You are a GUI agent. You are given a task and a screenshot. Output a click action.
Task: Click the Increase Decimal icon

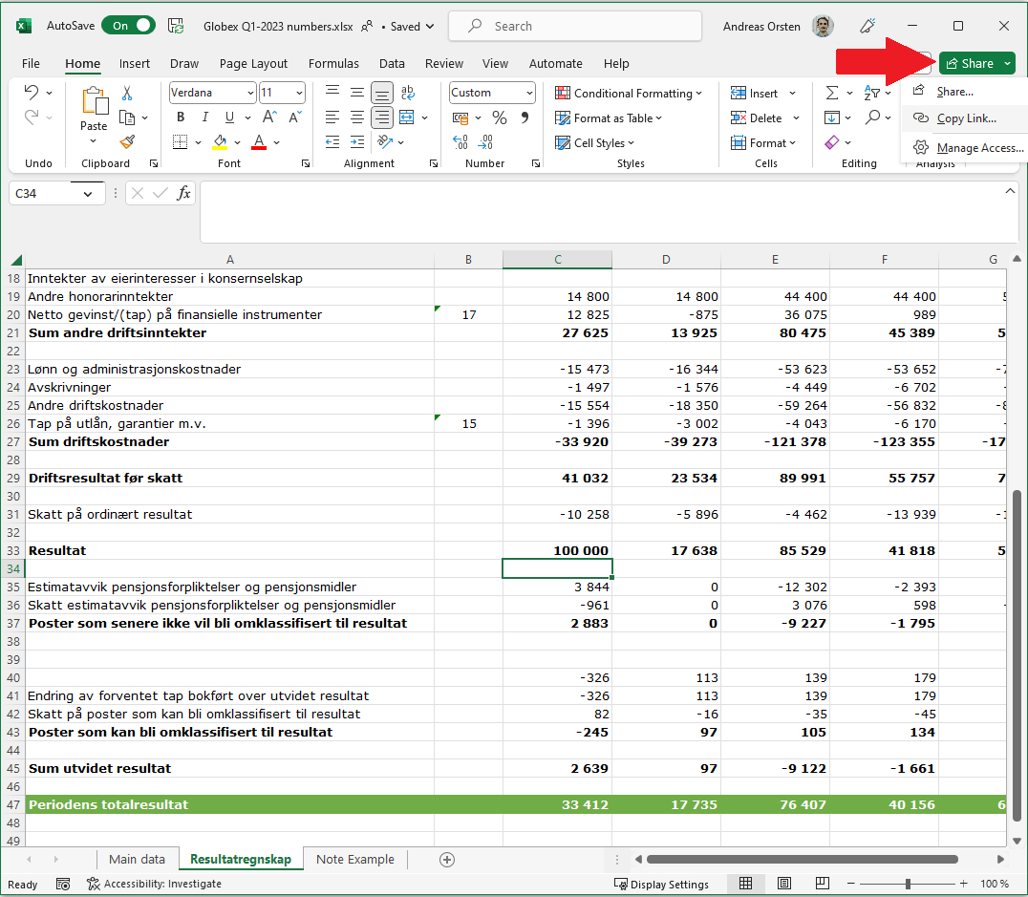click(460, 141)
